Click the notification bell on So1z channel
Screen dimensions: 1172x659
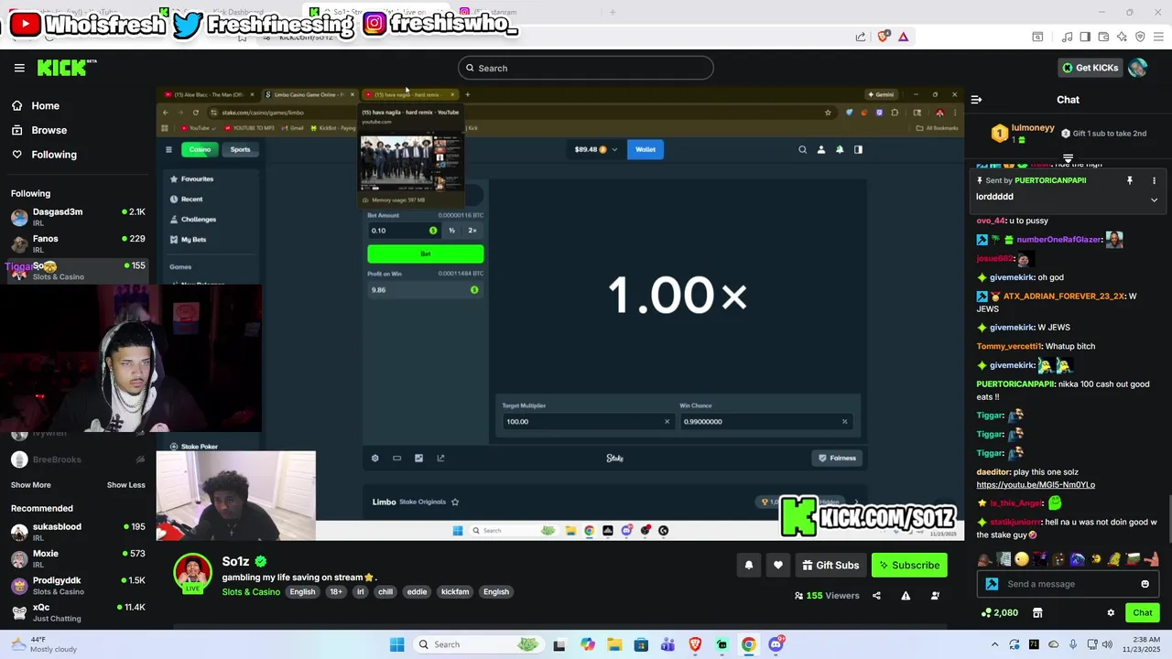749,565
